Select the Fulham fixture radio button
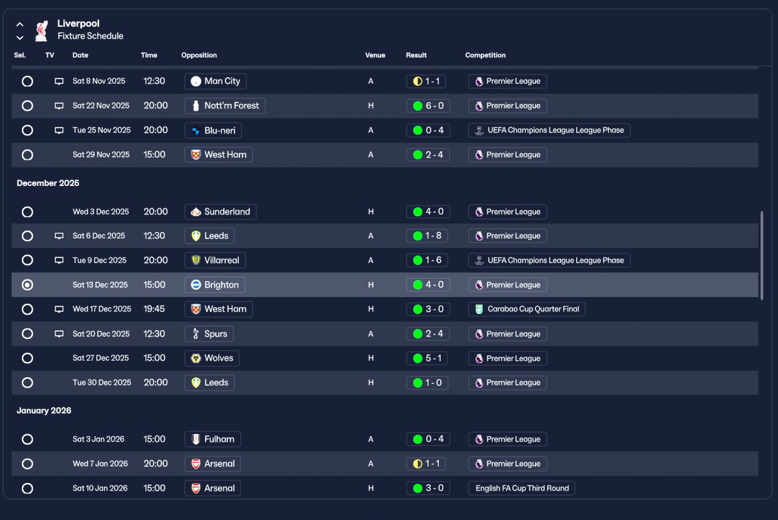Screen dimensions: 778x520 [x=27, y=439]
